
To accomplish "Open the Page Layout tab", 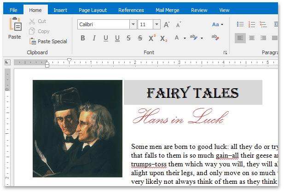I will coord(93,10).
